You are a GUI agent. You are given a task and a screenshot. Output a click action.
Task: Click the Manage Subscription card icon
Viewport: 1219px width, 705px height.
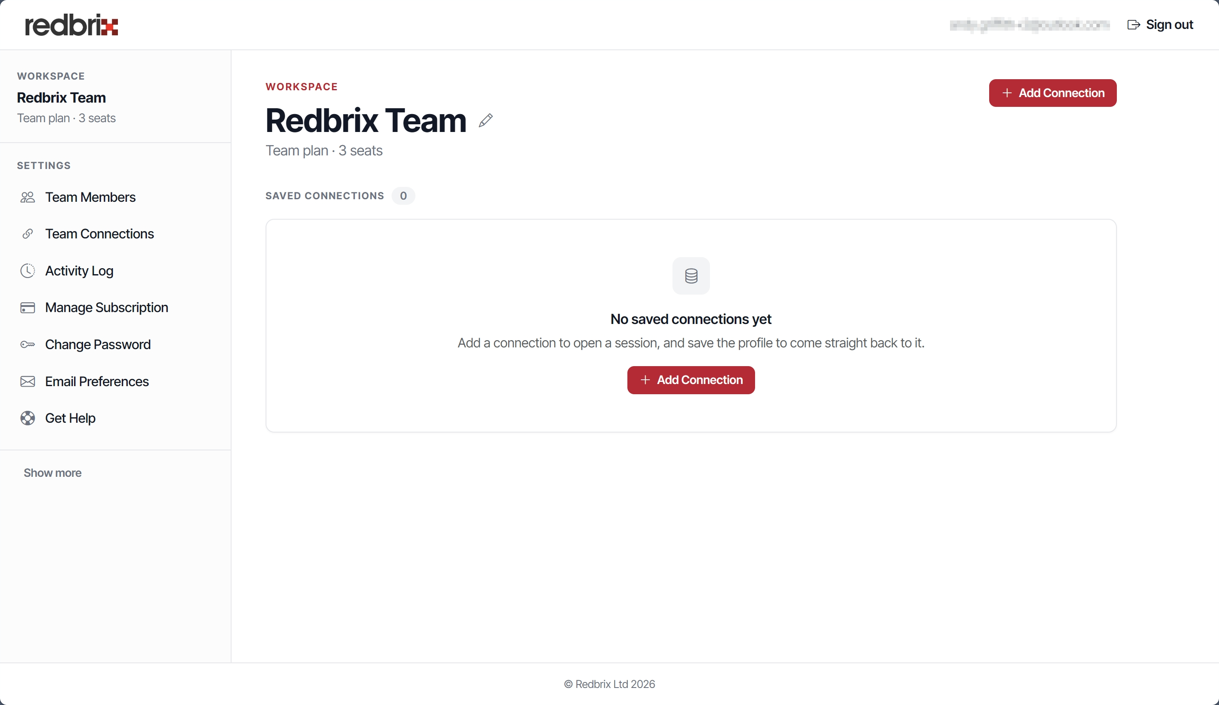coord(28,307)
